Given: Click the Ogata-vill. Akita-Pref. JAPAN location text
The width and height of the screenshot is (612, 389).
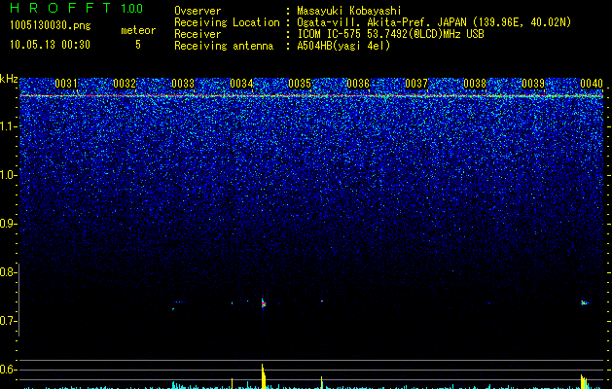Looking at the screenshot, I should tap(434, 22).
